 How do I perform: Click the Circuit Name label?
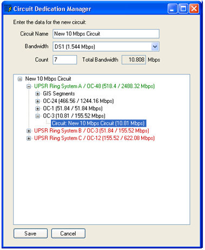click(x=34, y=34)
